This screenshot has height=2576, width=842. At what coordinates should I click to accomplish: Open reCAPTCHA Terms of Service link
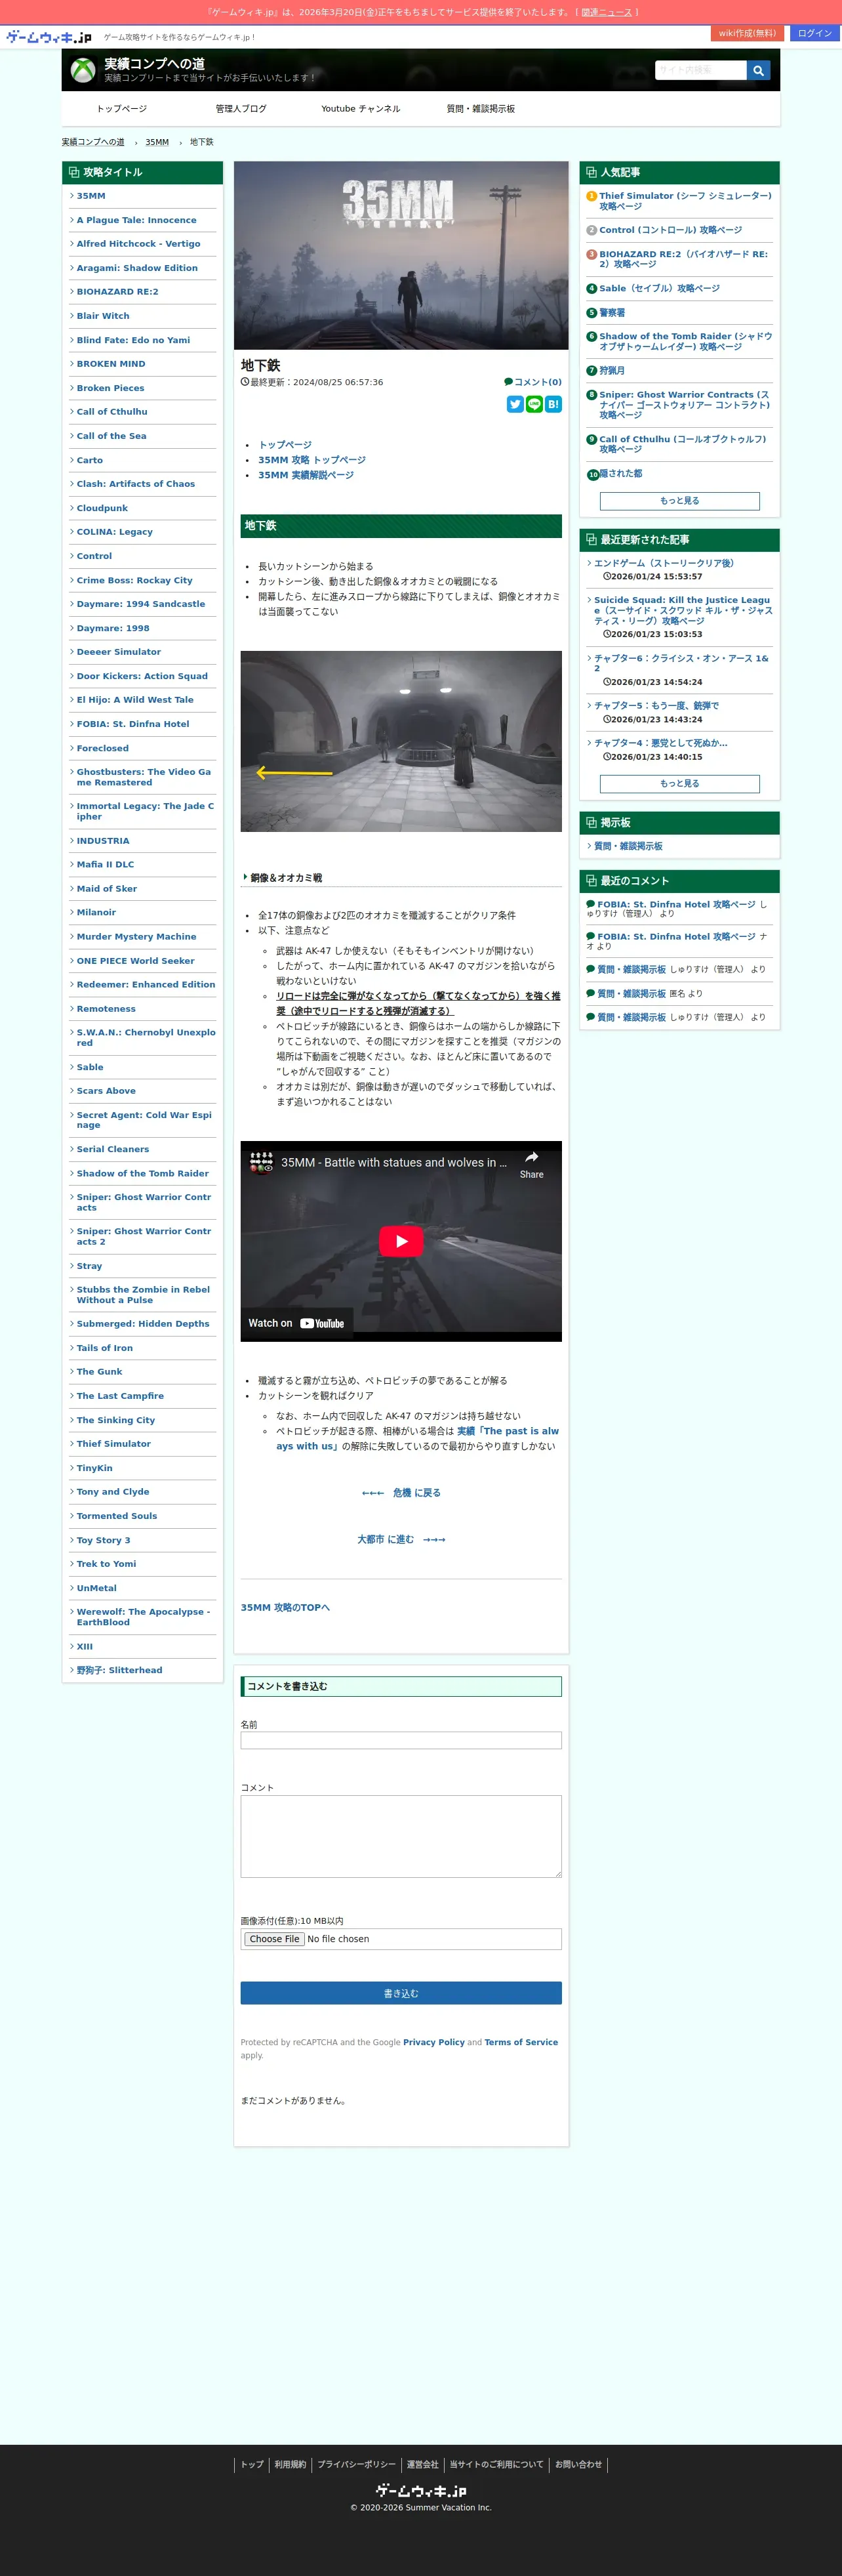[521, 2042]
